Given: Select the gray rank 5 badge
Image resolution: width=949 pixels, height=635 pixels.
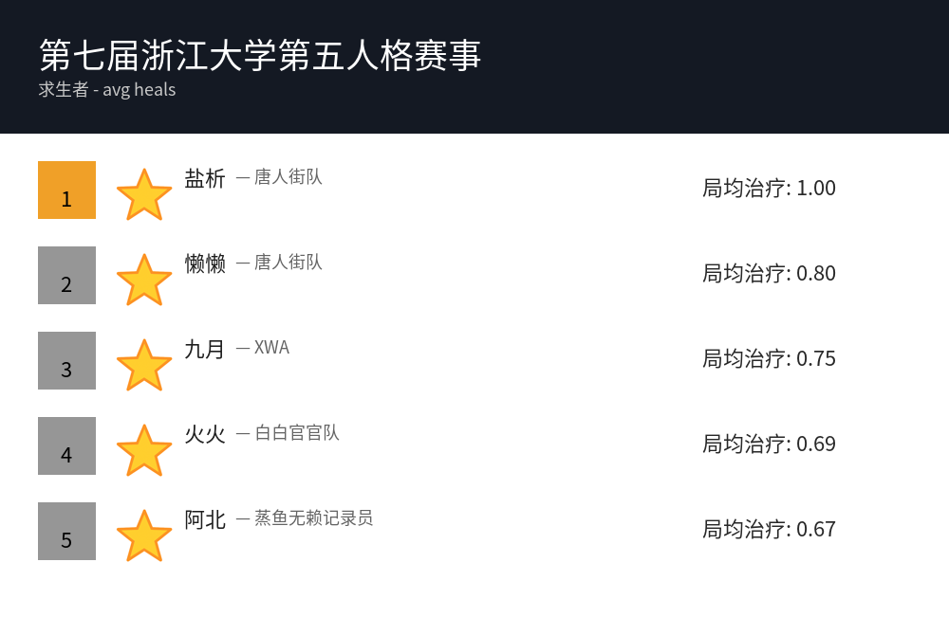Looking at the screenshot, I should 66,531.
